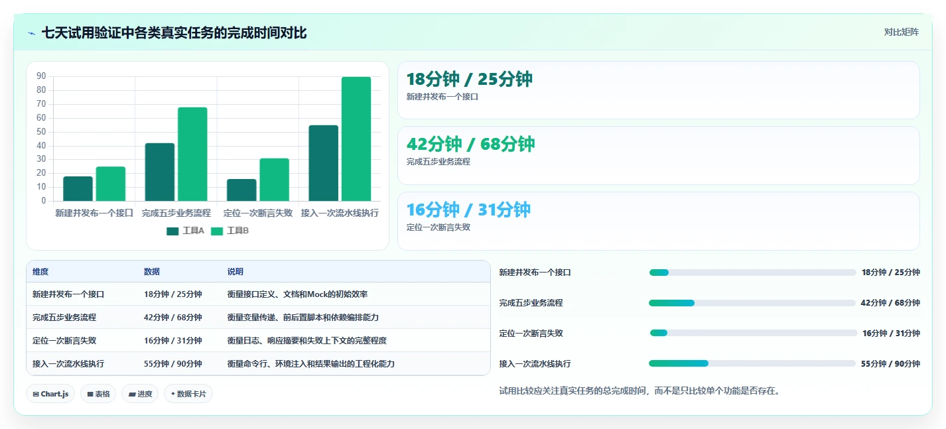
Task: Click table cell 接入一次流水线执行
Action: 68,363
